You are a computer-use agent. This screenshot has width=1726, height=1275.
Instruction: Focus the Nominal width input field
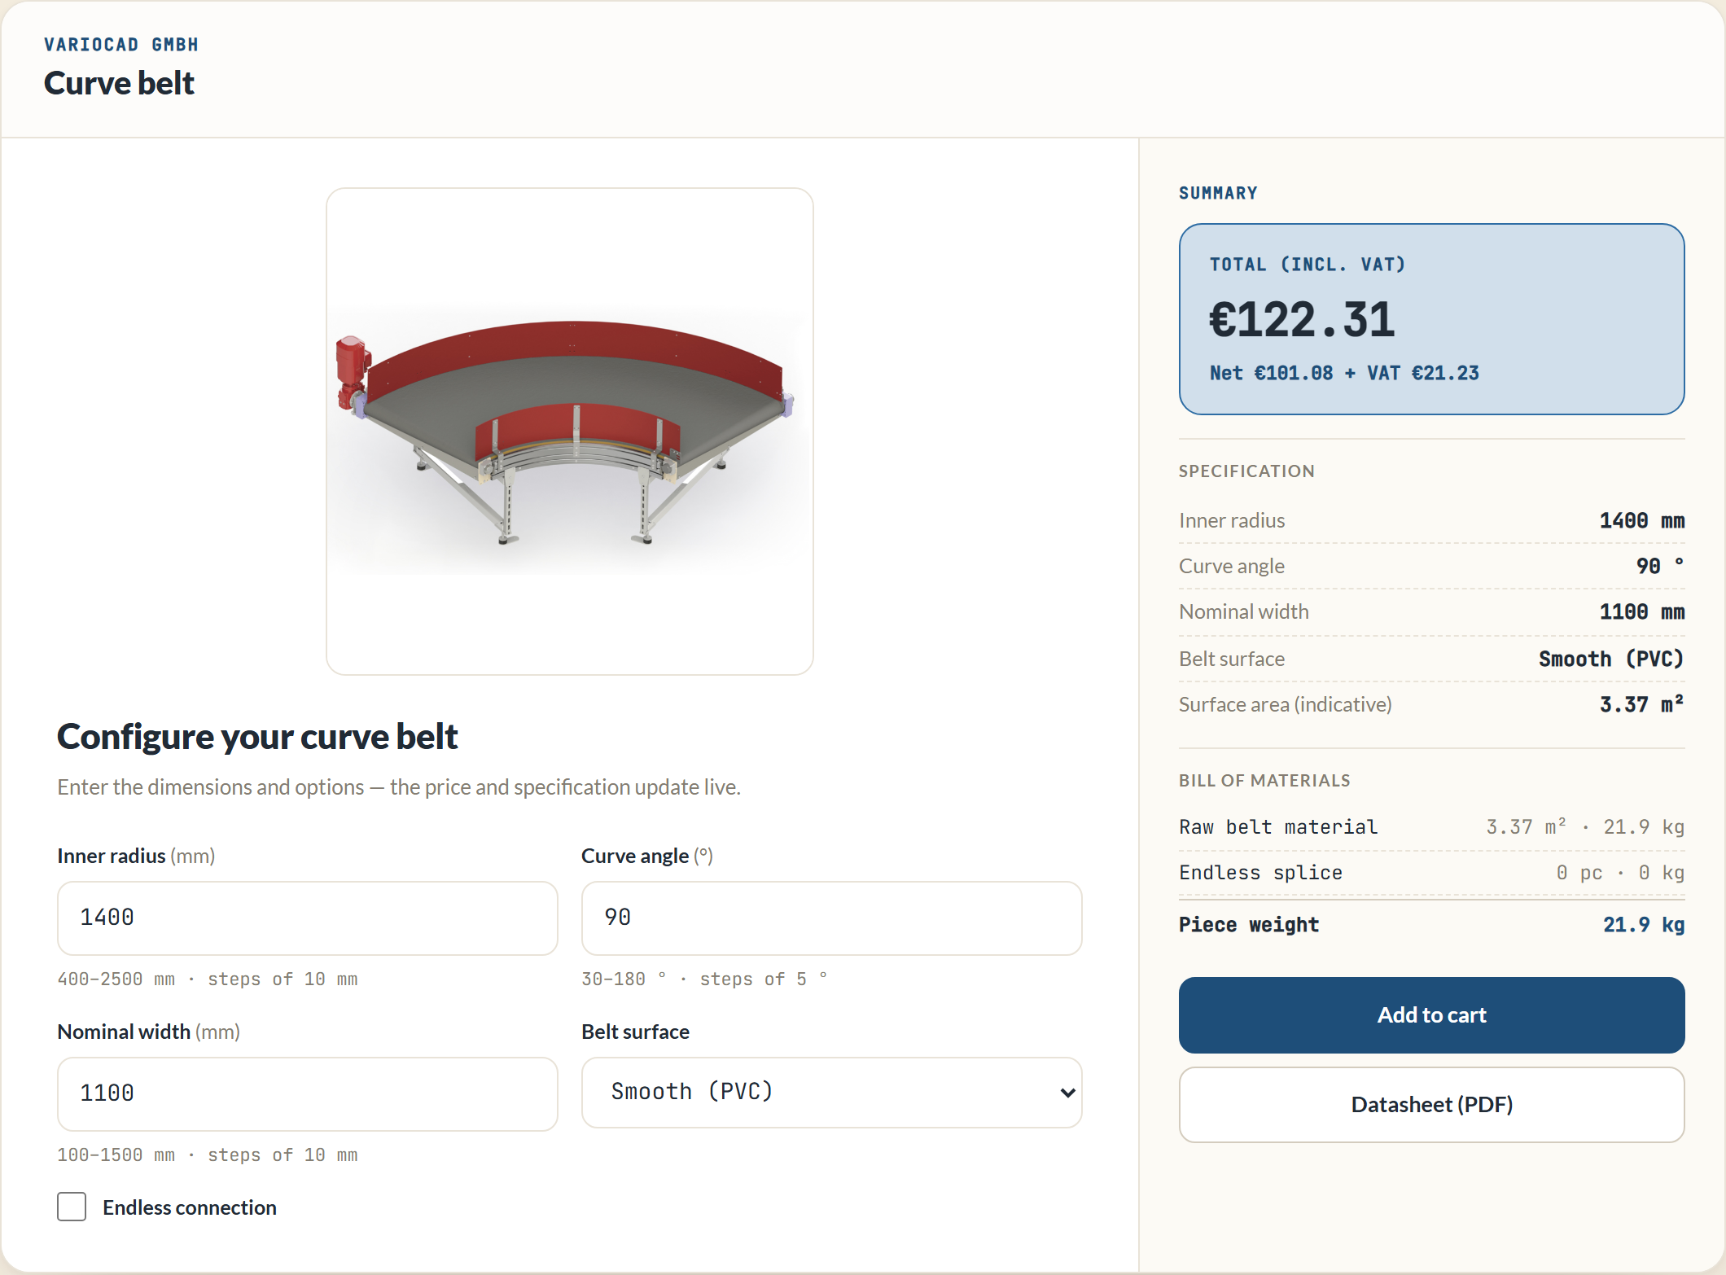click(x=307, y=1093)
